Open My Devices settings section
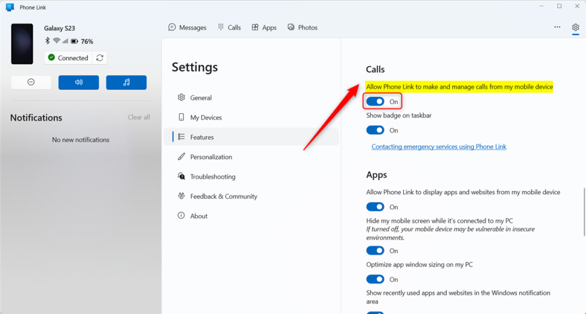The image size is (586, 314). click(x=252, y=117)
